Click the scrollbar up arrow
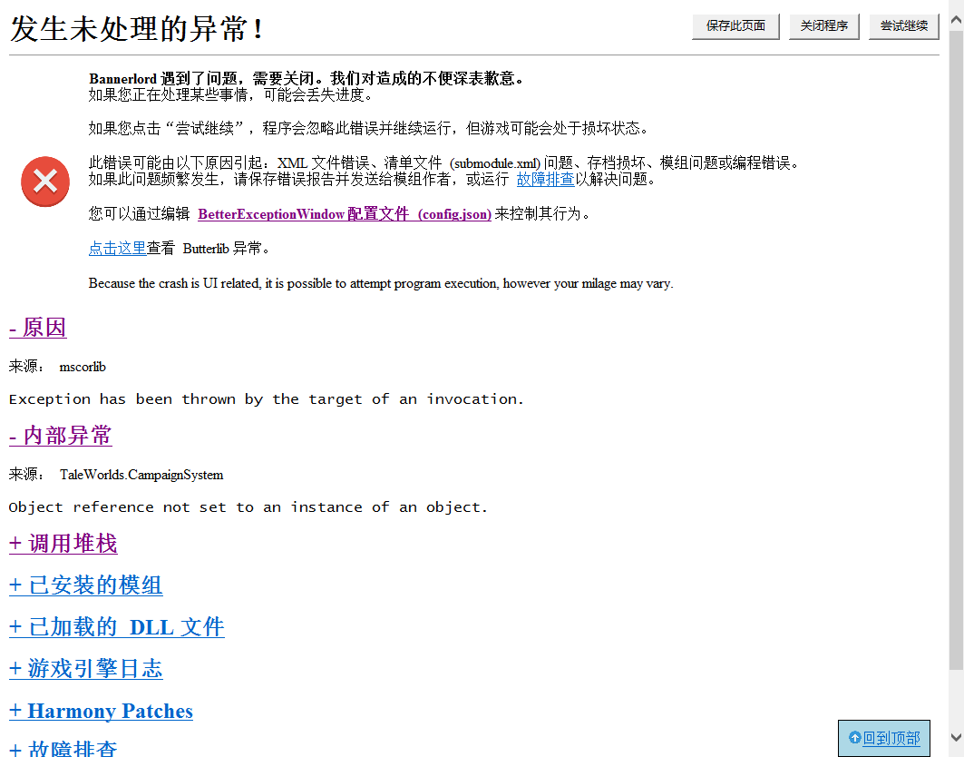 click(956, 20)
